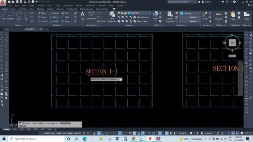
Task: Click Match Properties tool
Action: point(170,17)
